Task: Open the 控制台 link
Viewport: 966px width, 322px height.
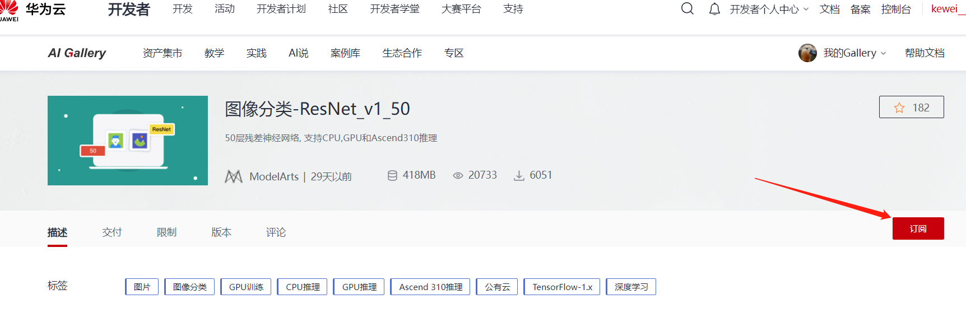Action: click(x=896, y=9)
